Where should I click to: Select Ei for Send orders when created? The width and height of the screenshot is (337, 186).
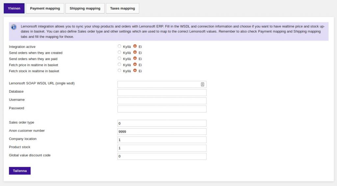[x=135, y=52]
